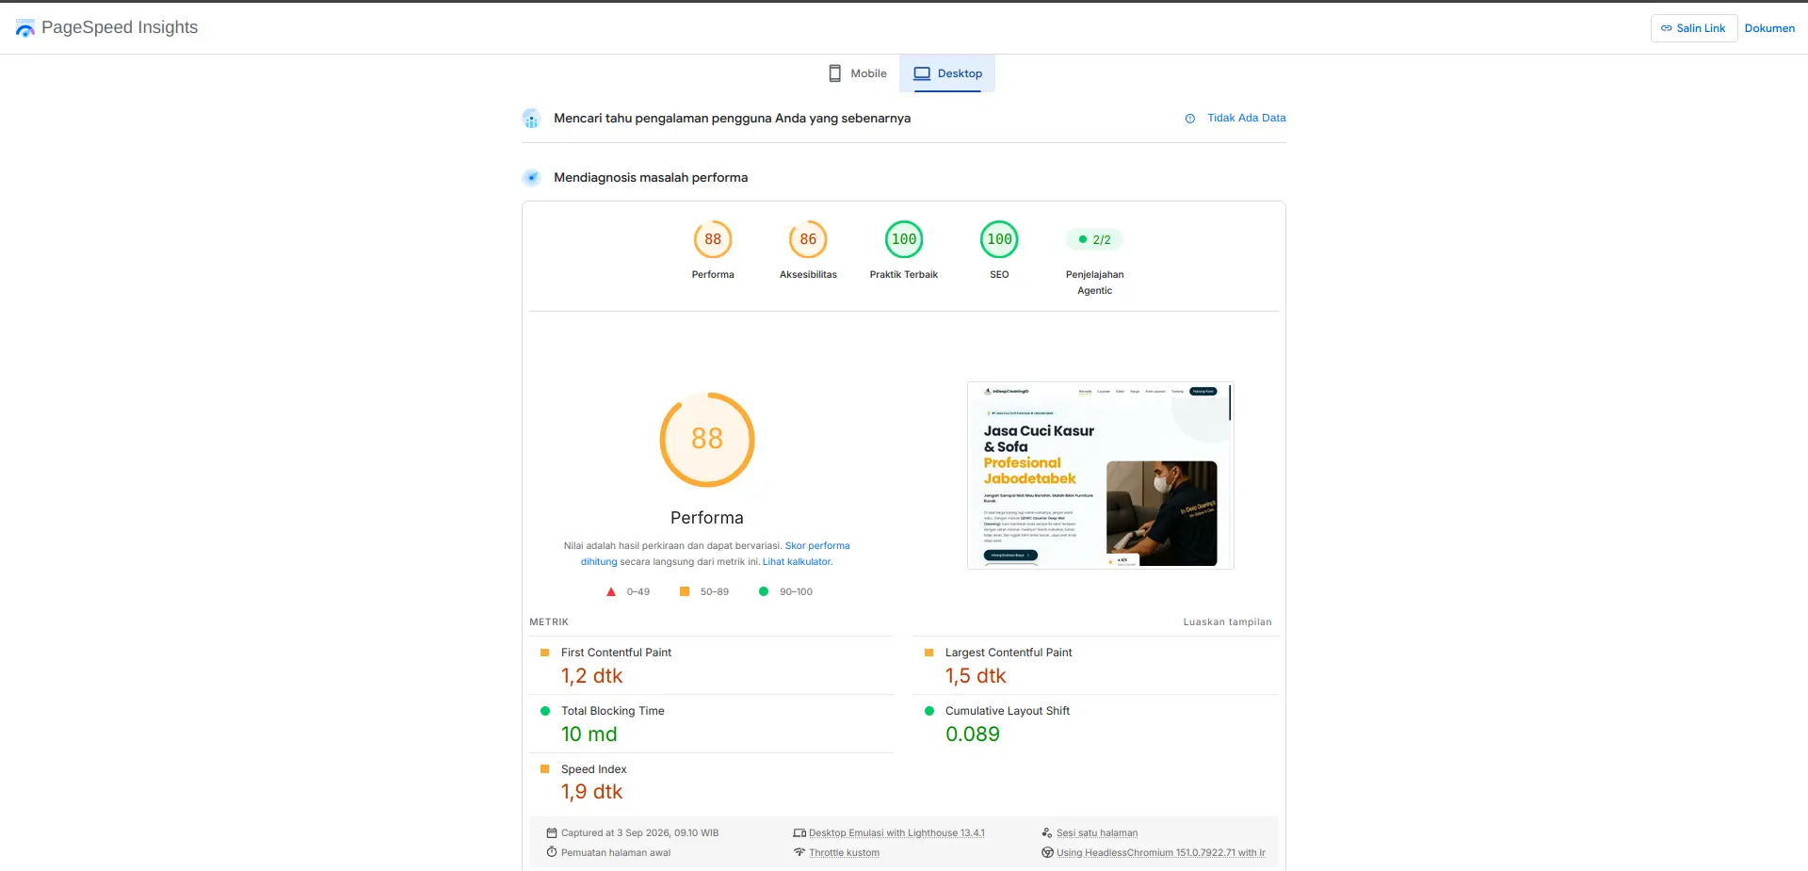Open Using HeadlessChromium 151.0.7922.71 details
Image resolution: width=1808 pixels, height=871 pixels.
(1161, 853)
